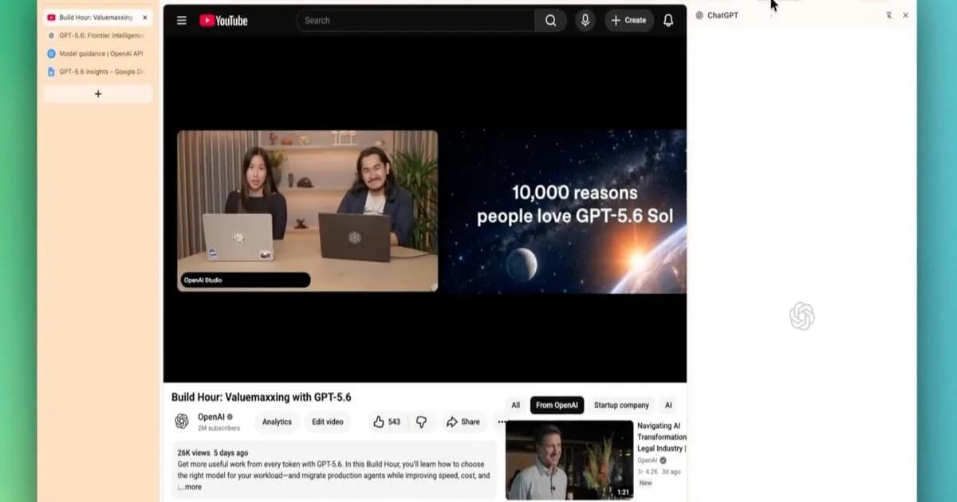Click the Edit video button
Image resolution: width=957 pixels, height=502 pixels.
[x=329, y=422]
